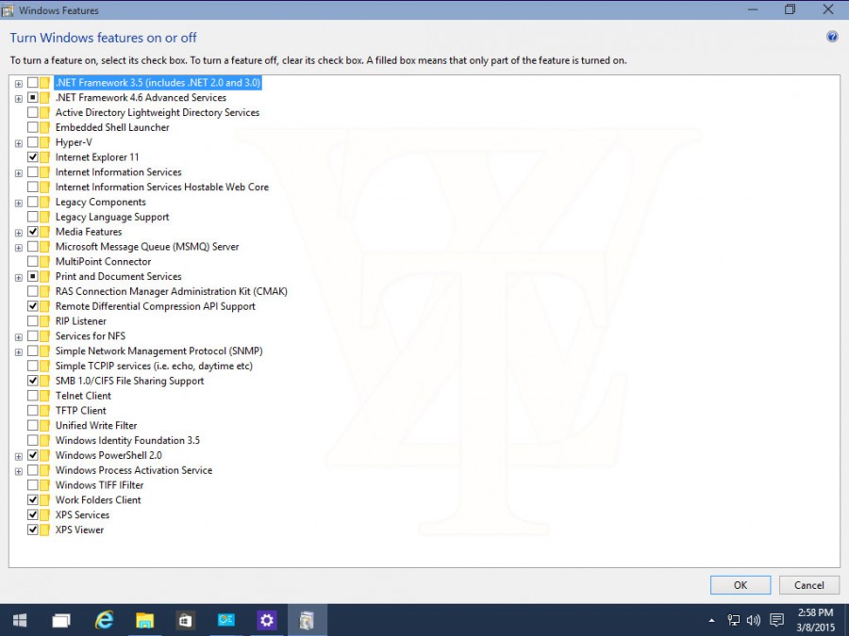Open Task View on the taskbar
849x636 pixels.
[61, 620]
